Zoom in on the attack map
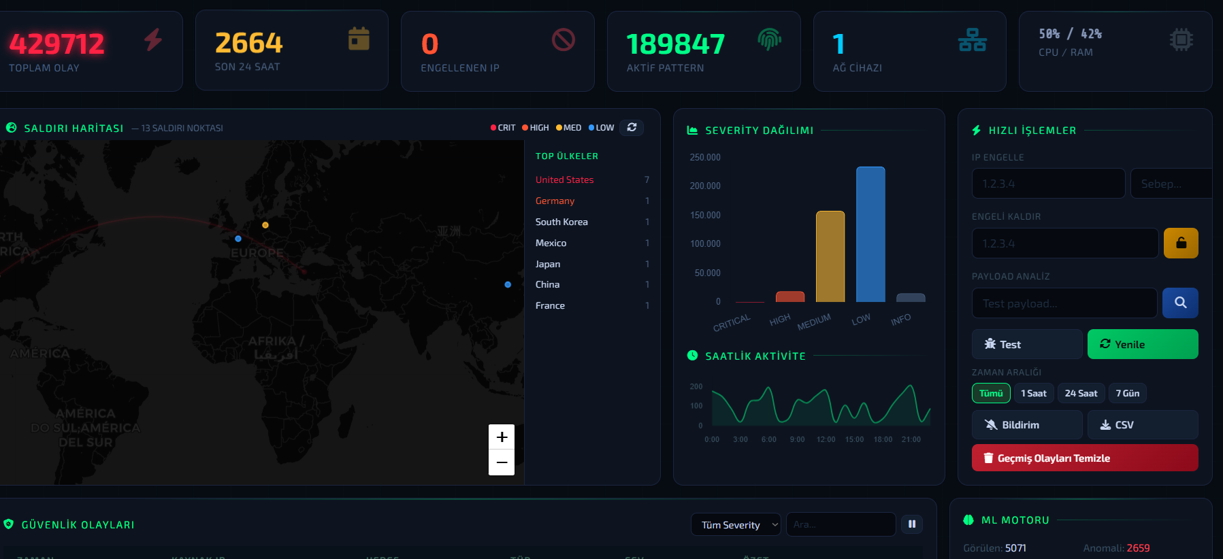1223x559 pixels. click(x=502, y=437)
